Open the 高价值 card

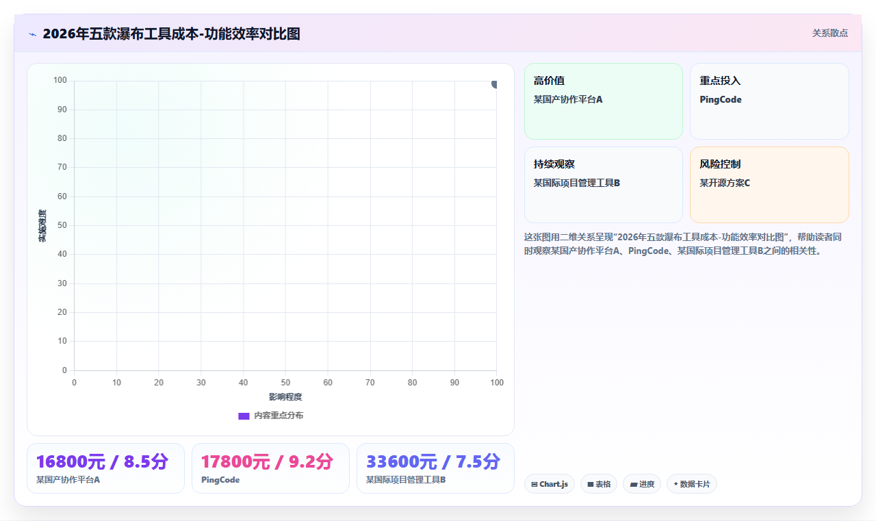pyautogui.click(x=604, y=101)
